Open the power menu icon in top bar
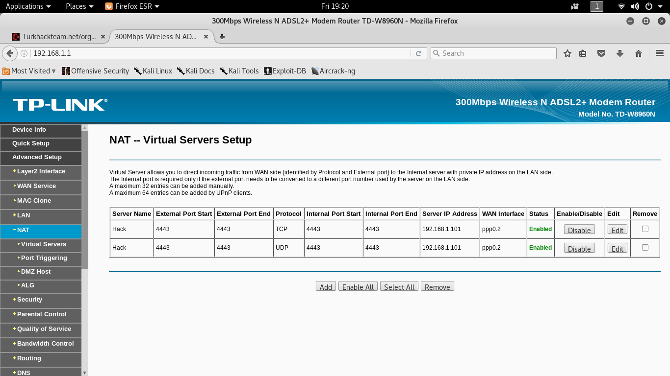Screen dimensions: 670x376 tap(649, 6)
